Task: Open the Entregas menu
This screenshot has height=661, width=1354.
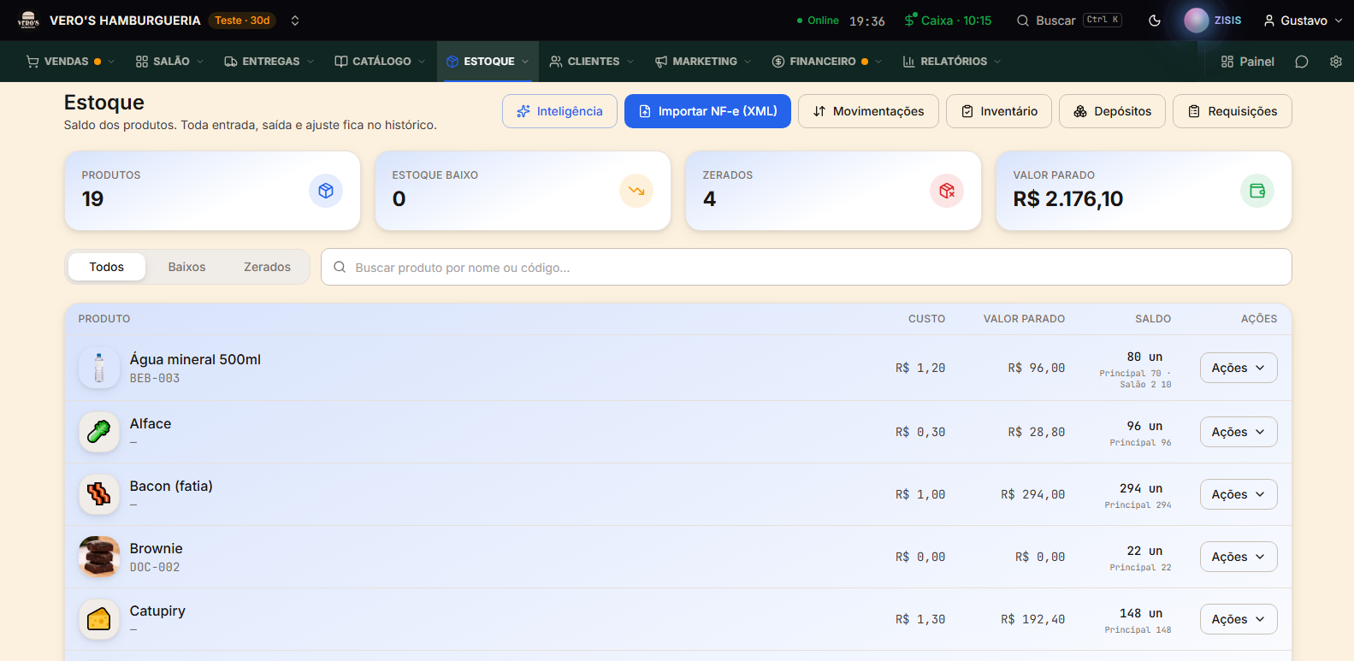Action: point(269,62)
